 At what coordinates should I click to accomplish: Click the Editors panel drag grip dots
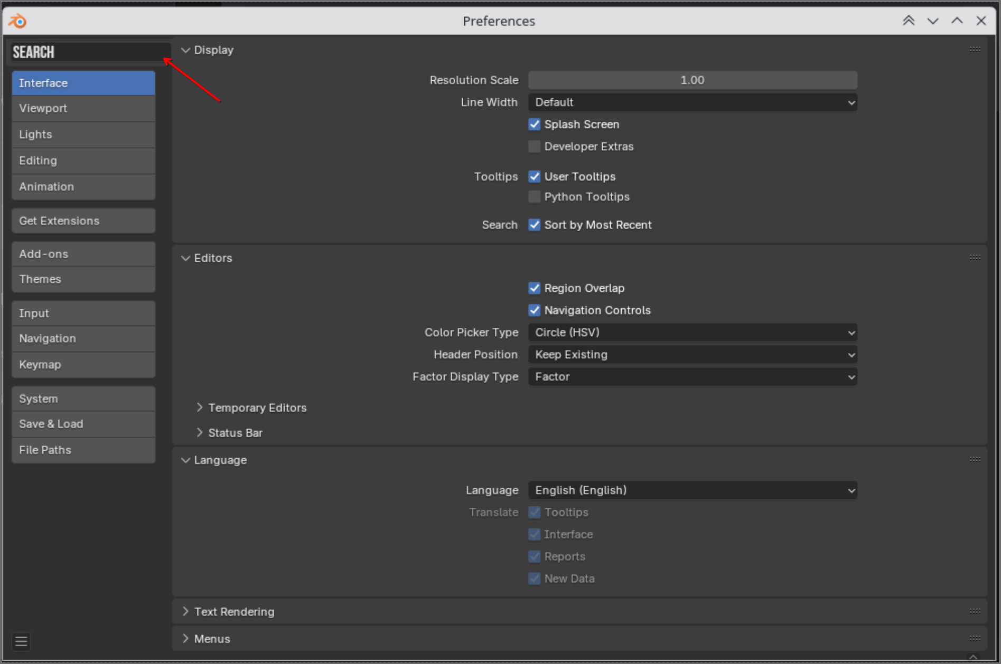tap(975, 258)
